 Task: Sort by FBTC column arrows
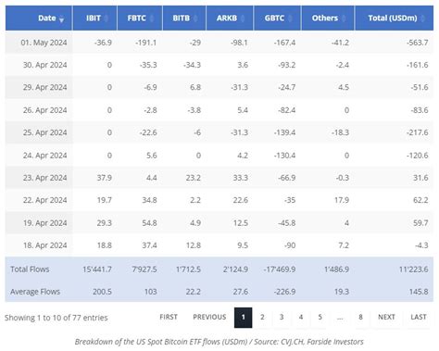[x=152, y=19]
